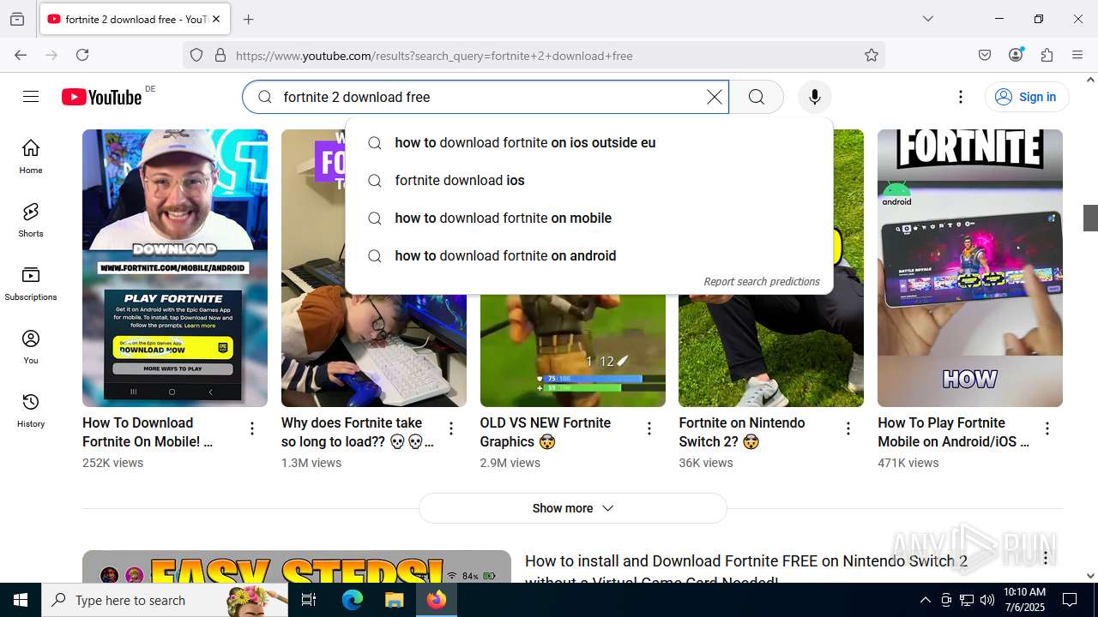Image resolution: width=1098 pixels, height=617 pixels.
Task: Go to YouTube home via logo
Action: coord(101,97)
